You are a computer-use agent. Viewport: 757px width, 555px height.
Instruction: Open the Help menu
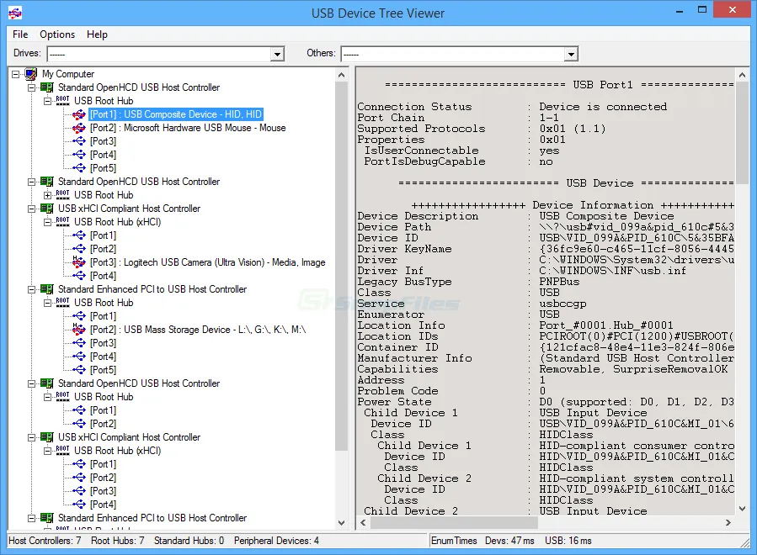(97, 34)
